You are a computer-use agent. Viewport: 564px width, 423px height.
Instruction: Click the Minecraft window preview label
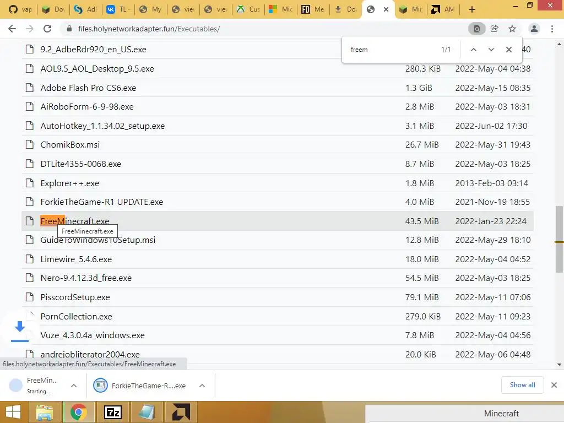click(x=501, y=414)
